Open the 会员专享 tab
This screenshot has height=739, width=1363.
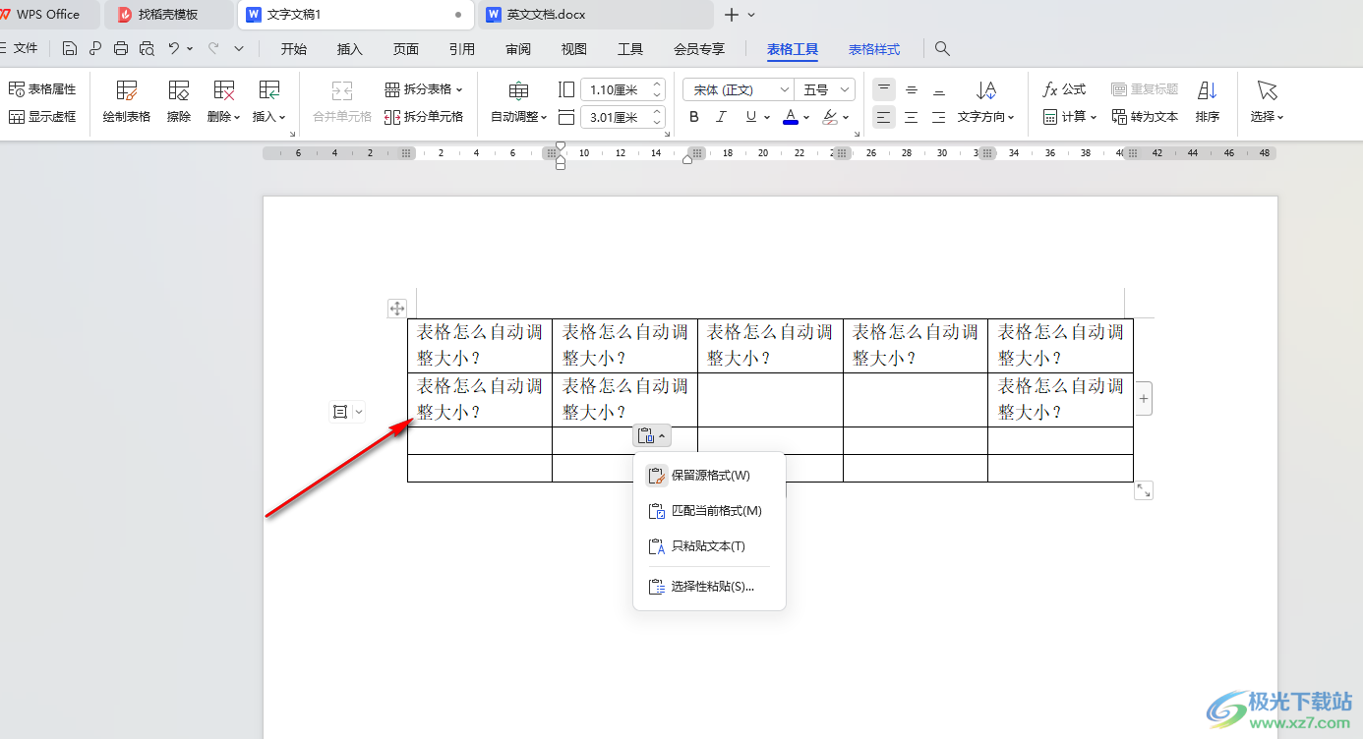point(699,49)
